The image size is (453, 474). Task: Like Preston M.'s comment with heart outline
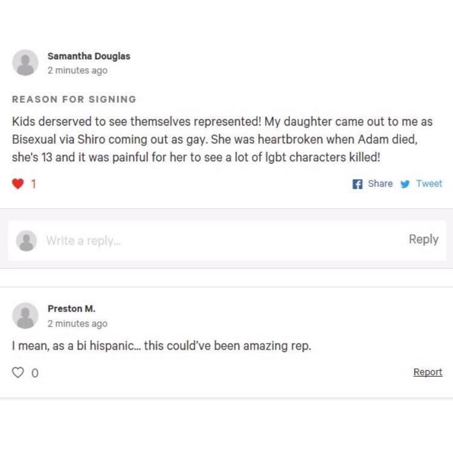point(18,373)
